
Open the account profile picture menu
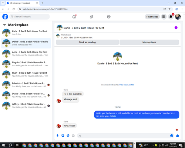point(178,17)
